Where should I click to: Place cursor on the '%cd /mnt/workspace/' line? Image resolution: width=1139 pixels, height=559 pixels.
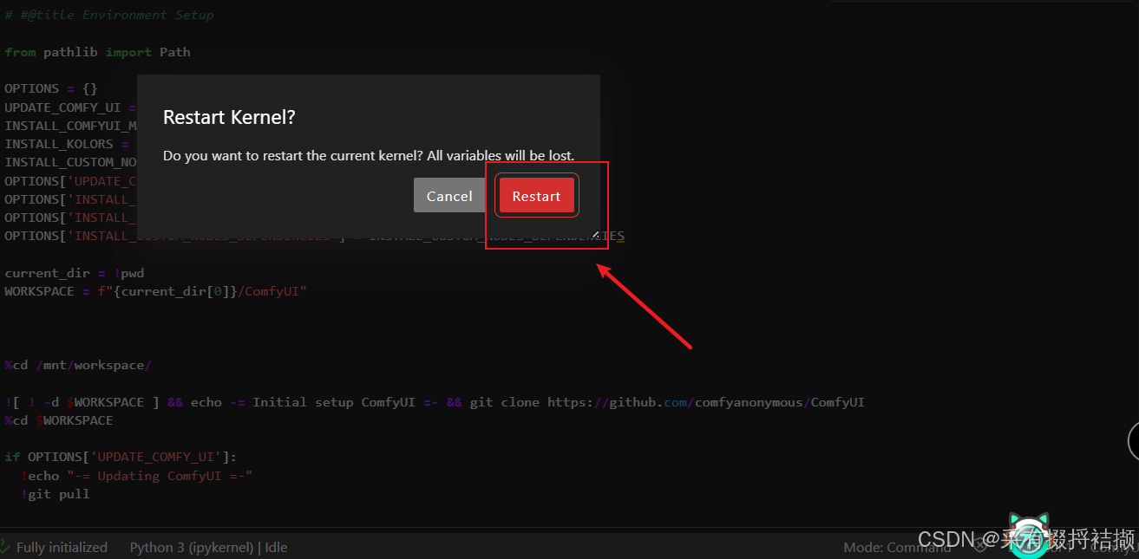(78, 365)
